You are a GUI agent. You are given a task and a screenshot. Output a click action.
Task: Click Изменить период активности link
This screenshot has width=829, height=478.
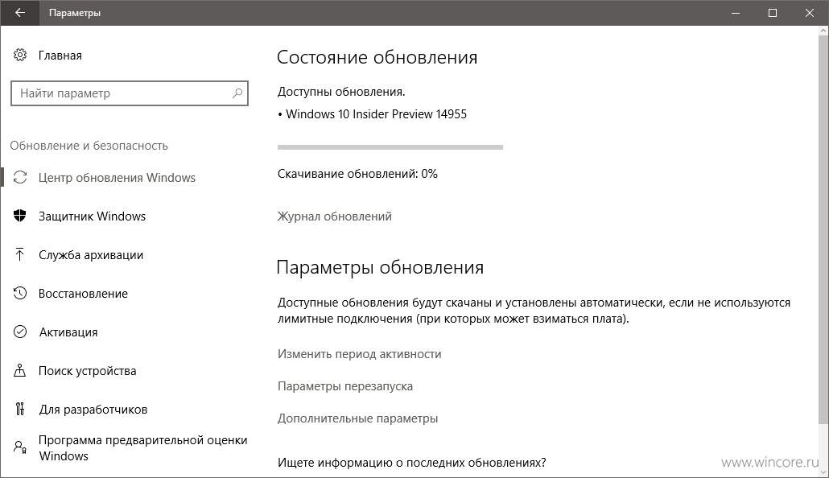[x=360, y=354]
